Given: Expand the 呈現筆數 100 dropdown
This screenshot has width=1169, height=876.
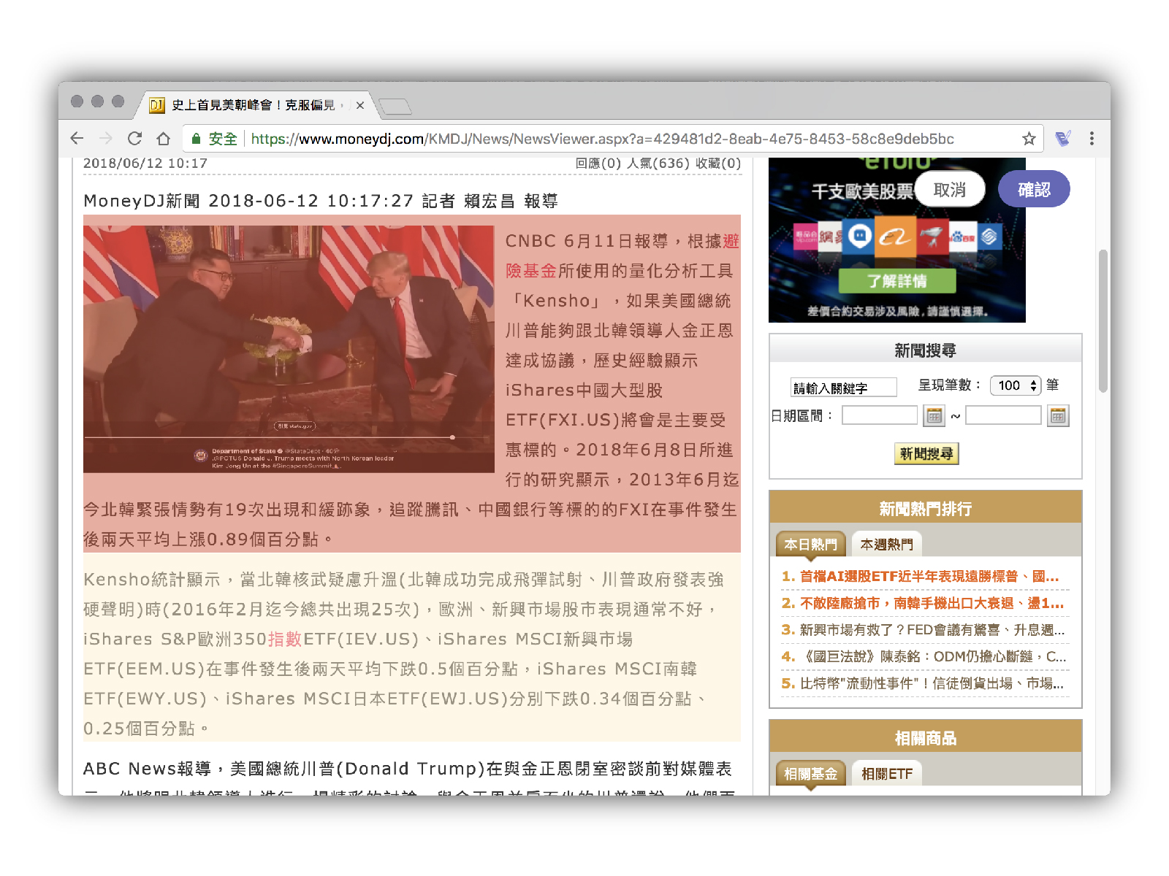Looking at the screenshot, I should click(1015, 385).
